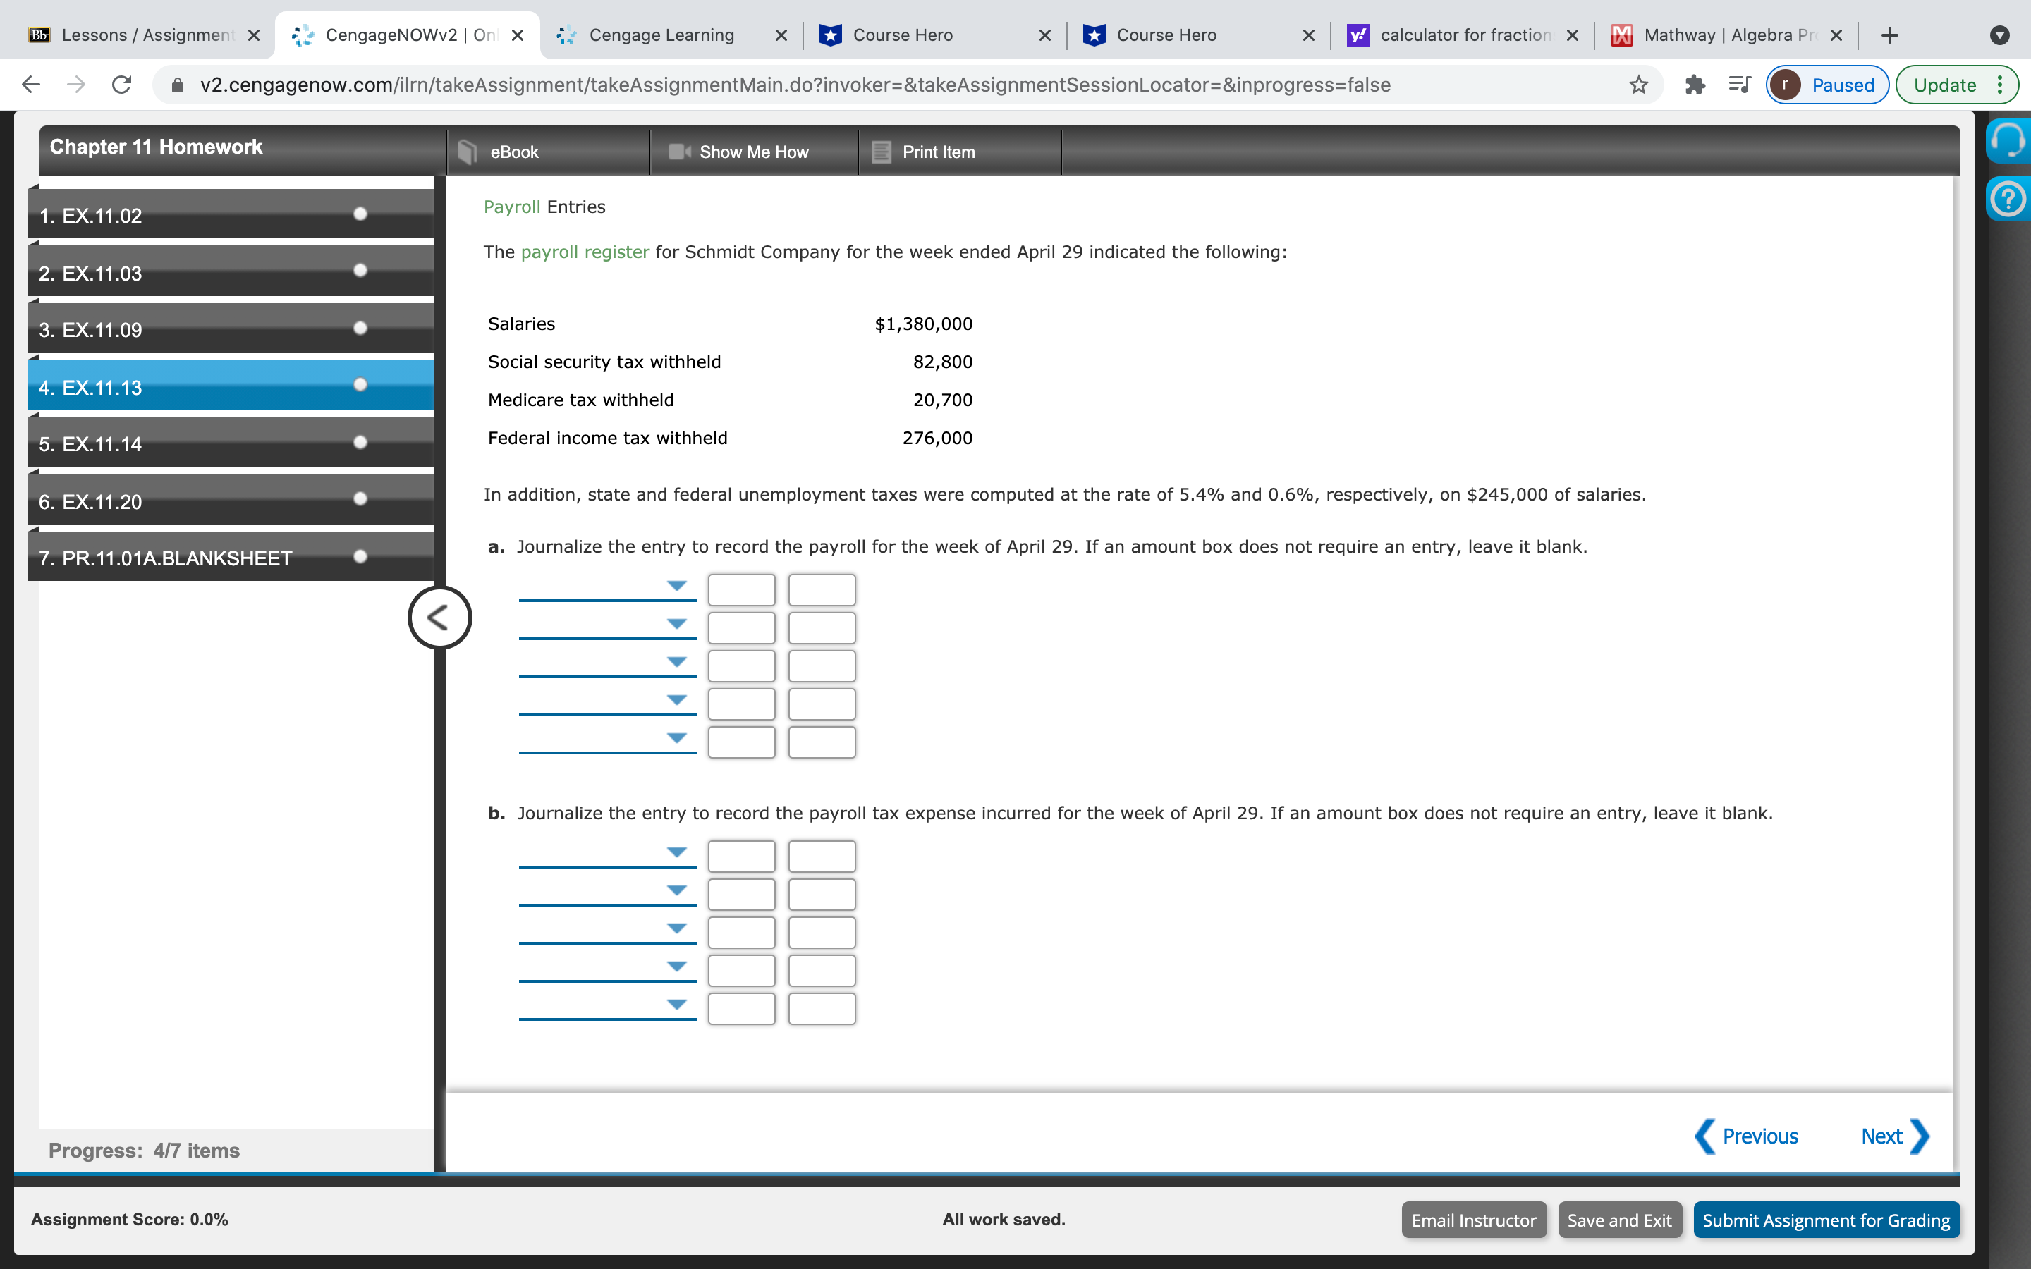
Task: Click the status dot for EX.11.14
Action: pyautogui.click(x=360, y=442)
